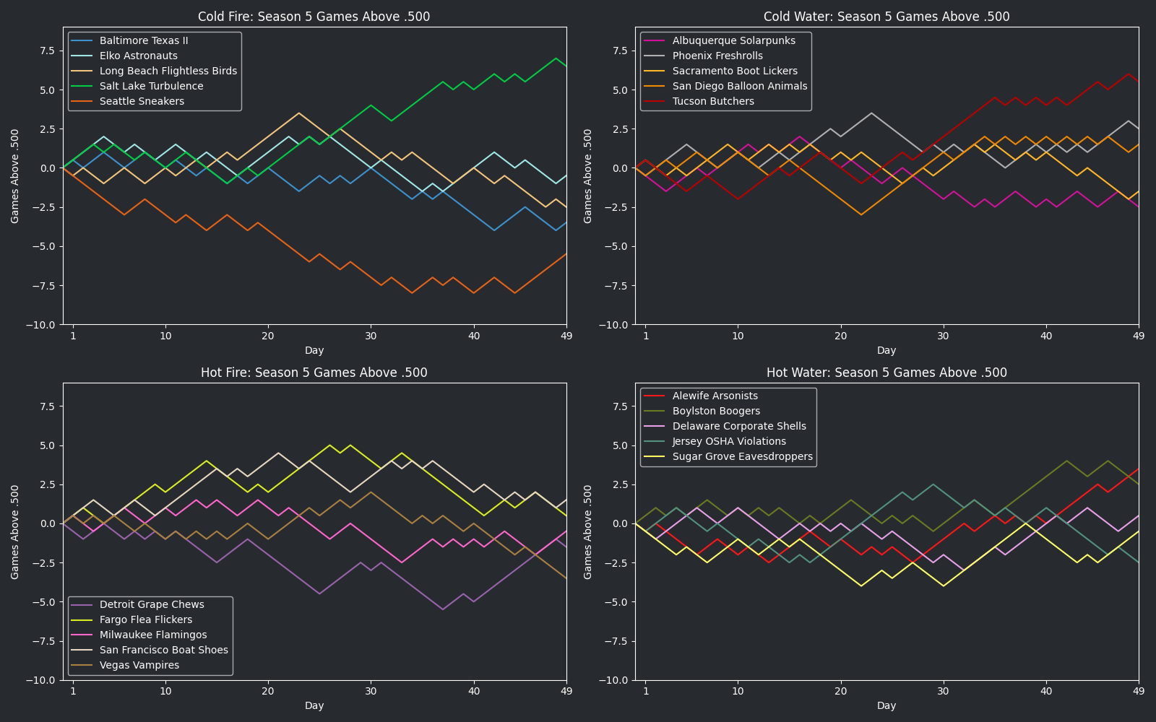Click the Vegas Vampires legend label
The height and width of the screenshot is (722, 1156).
point(139,665)
